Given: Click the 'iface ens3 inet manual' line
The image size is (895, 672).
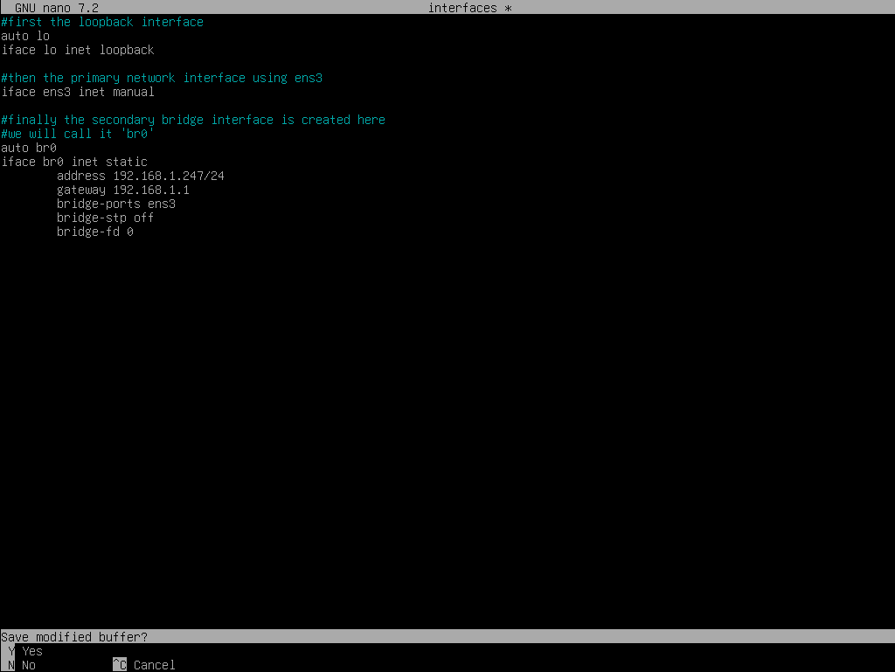Looking at the screenshot, I should (78, 92).
